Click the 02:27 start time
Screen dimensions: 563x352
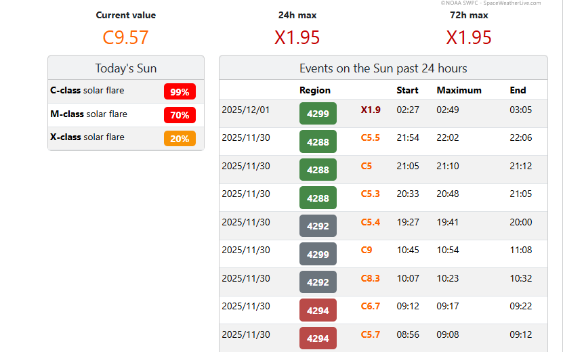[408, 110]
